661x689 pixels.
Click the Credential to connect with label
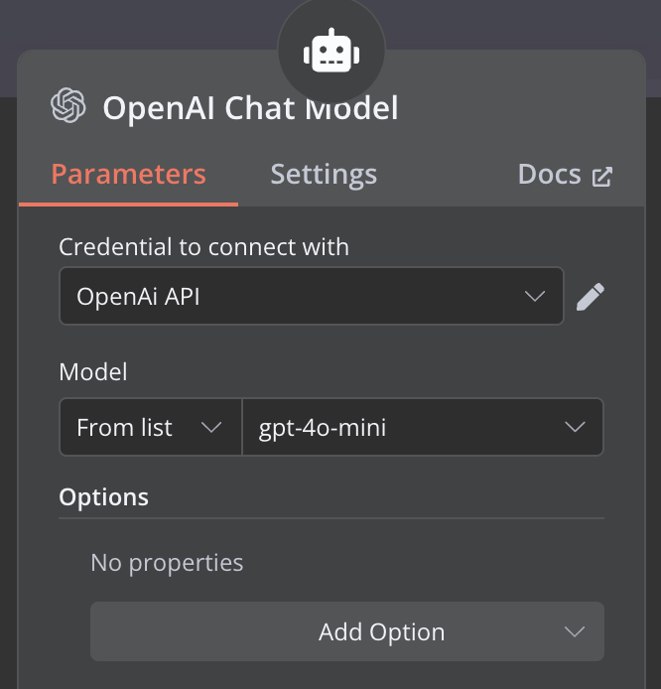click(203, 247)
